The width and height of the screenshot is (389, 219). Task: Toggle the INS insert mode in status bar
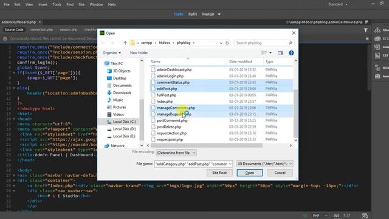pyautogui.click(x=336, y=215)
